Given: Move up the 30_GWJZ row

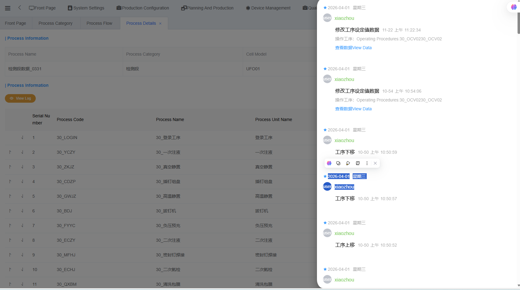Looking at the screenshot, I should pos(10,196).
